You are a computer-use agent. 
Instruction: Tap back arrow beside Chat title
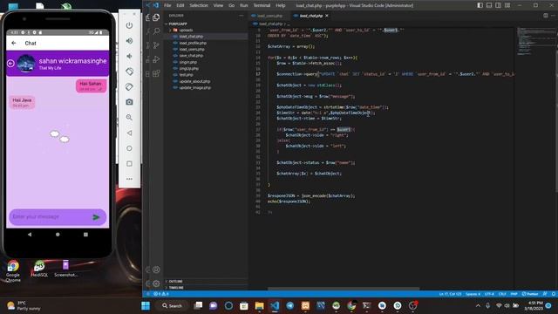click(x=14, y=43)
